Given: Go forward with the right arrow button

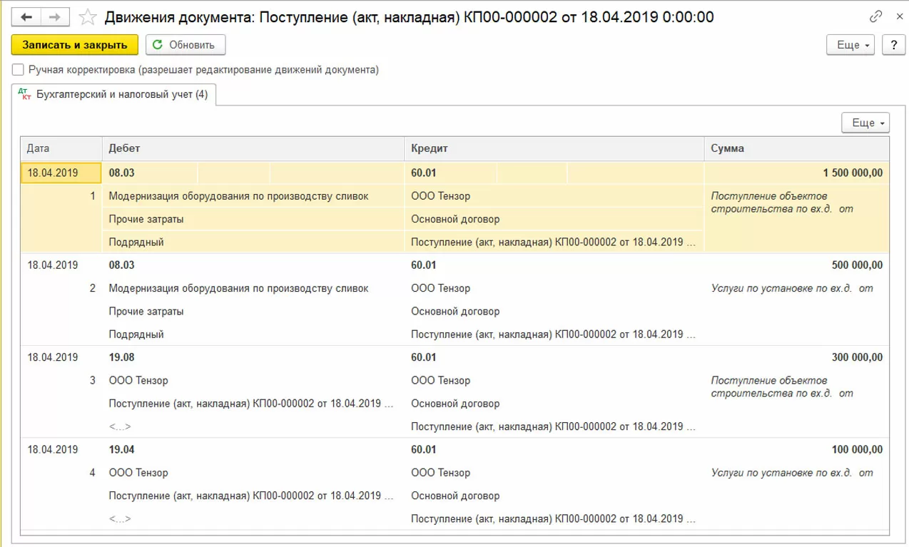Looking at the screenshot, I should click(x=56, y=16).
